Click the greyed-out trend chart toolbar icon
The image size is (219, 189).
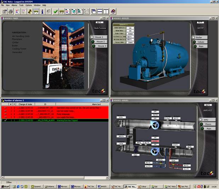(86, 12)
